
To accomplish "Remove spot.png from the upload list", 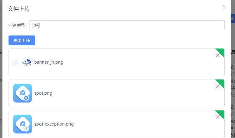I will click(217, 86).
